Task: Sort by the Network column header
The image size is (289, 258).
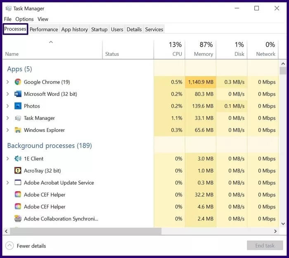Action: [x=263, y=50]
